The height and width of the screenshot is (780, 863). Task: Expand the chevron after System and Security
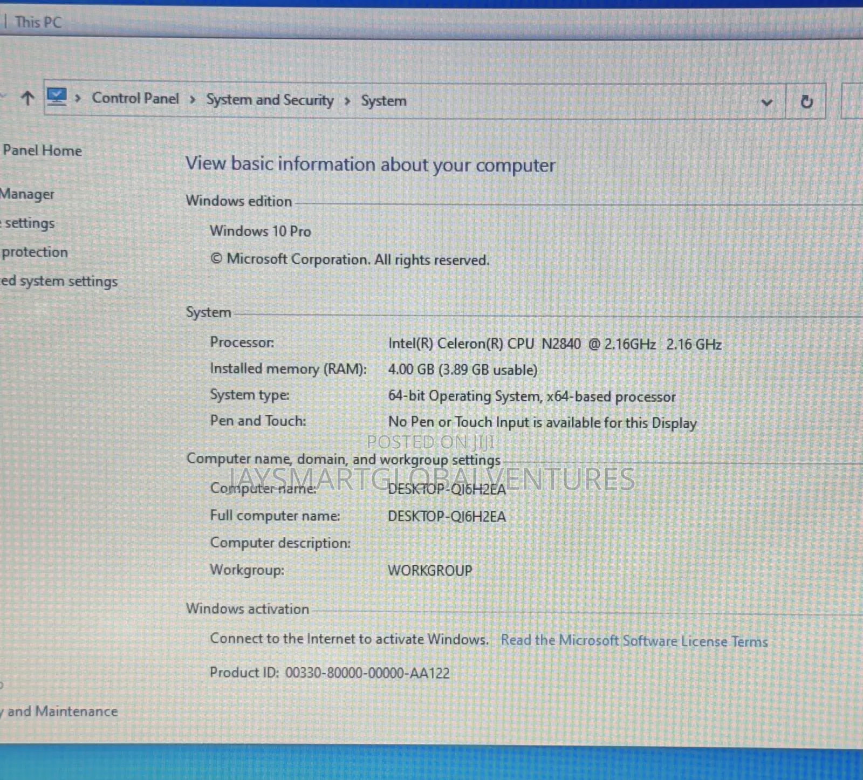coord(347,100)
